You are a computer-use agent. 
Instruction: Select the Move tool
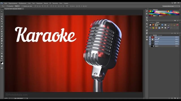click(x=2, y=12)
